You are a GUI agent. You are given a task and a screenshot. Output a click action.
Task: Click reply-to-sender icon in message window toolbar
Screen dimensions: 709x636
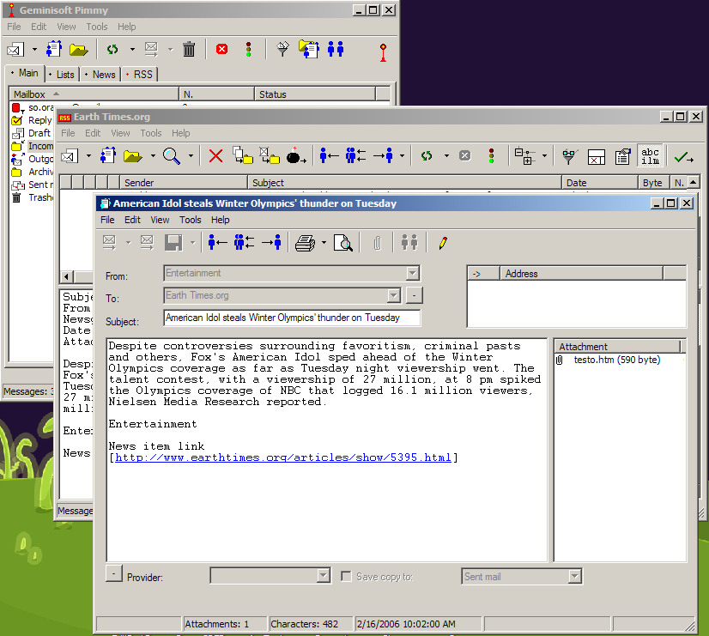tap(217, 243)
